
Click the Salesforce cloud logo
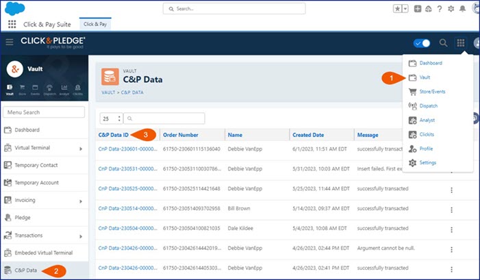point(14,9)
